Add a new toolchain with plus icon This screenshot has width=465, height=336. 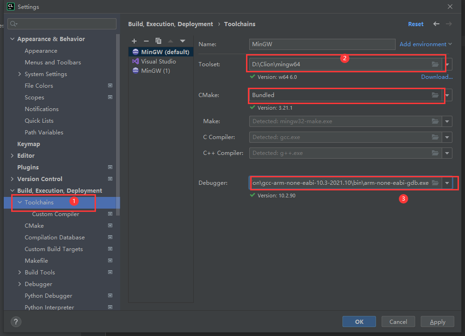coord(134,41)
